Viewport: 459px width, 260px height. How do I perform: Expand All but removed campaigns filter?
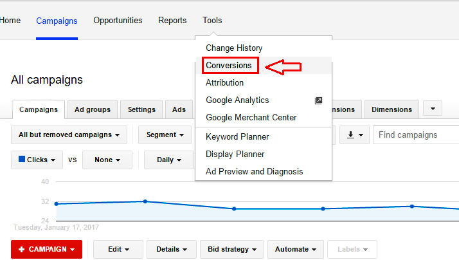coord(69,135)
